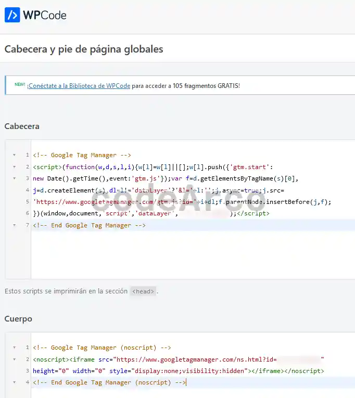Click the 'new Date().getTime()' code line

[x=166, y=178]
